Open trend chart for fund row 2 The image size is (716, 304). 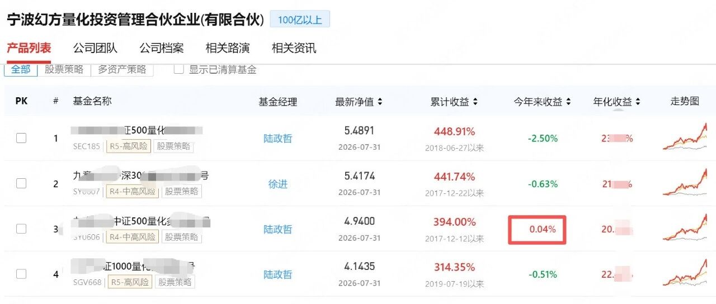tap(685, 183)
